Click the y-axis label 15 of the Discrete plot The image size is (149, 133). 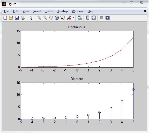pyautogui.click(x=18, y=83)
